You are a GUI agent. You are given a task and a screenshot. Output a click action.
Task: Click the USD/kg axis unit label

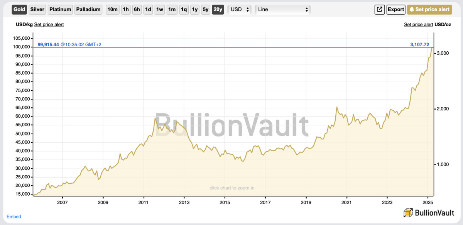tap(24, 24)
